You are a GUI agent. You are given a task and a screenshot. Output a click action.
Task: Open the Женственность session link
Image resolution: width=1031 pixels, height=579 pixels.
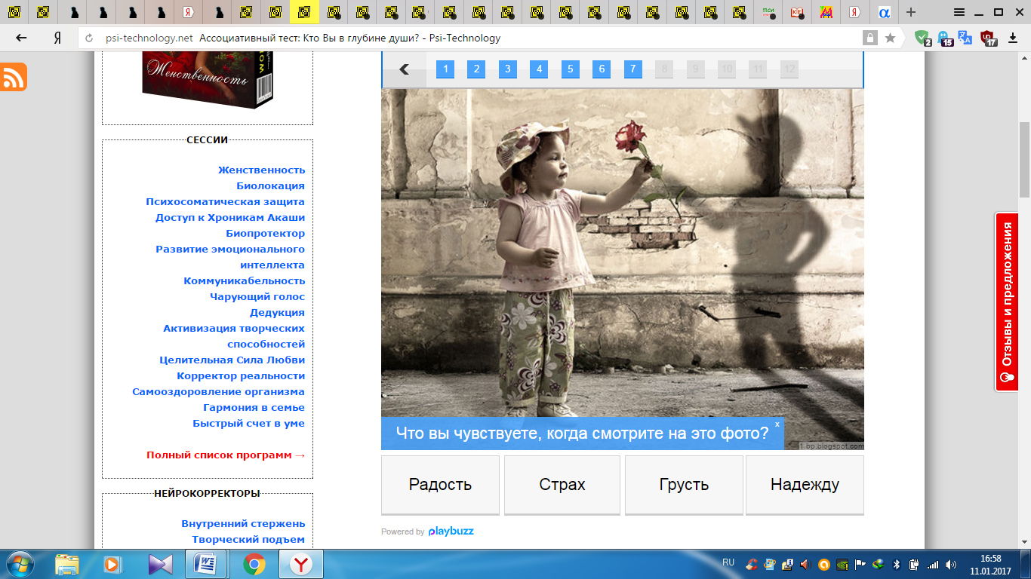(261, 170)
